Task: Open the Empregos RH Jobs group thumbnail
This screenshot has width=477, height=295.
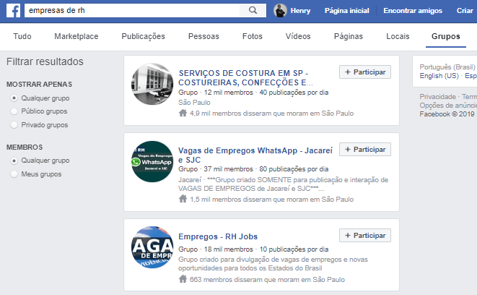Action: click(152, 247)
